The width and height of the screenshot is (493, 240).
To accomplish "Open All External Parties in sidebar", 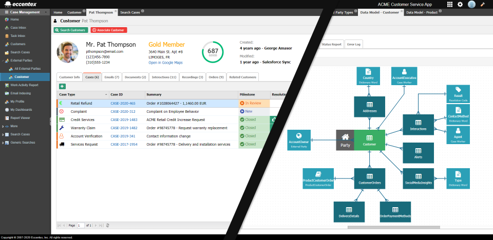I will (27, 69).
